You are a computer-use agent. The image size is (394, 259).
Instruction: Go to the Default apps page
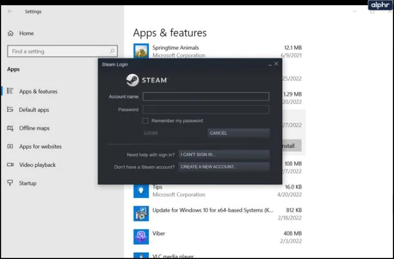34,110
